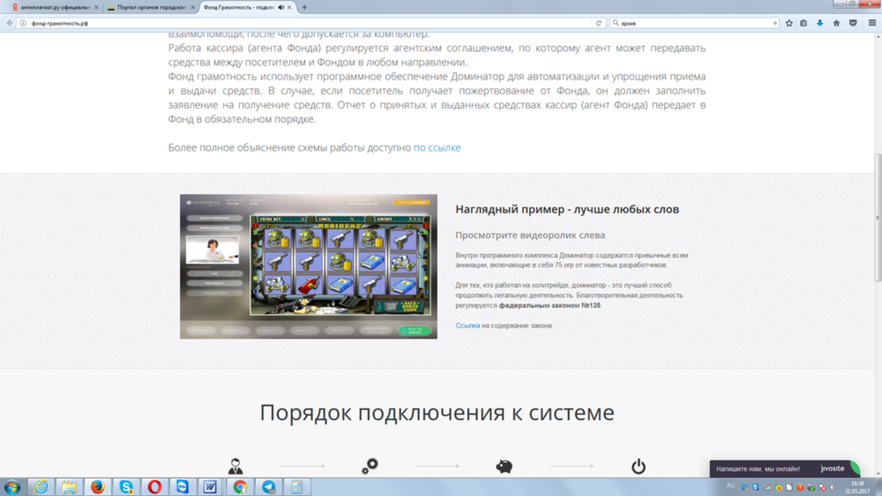Open the calculator app on taskbar

[x=297, y=487]
